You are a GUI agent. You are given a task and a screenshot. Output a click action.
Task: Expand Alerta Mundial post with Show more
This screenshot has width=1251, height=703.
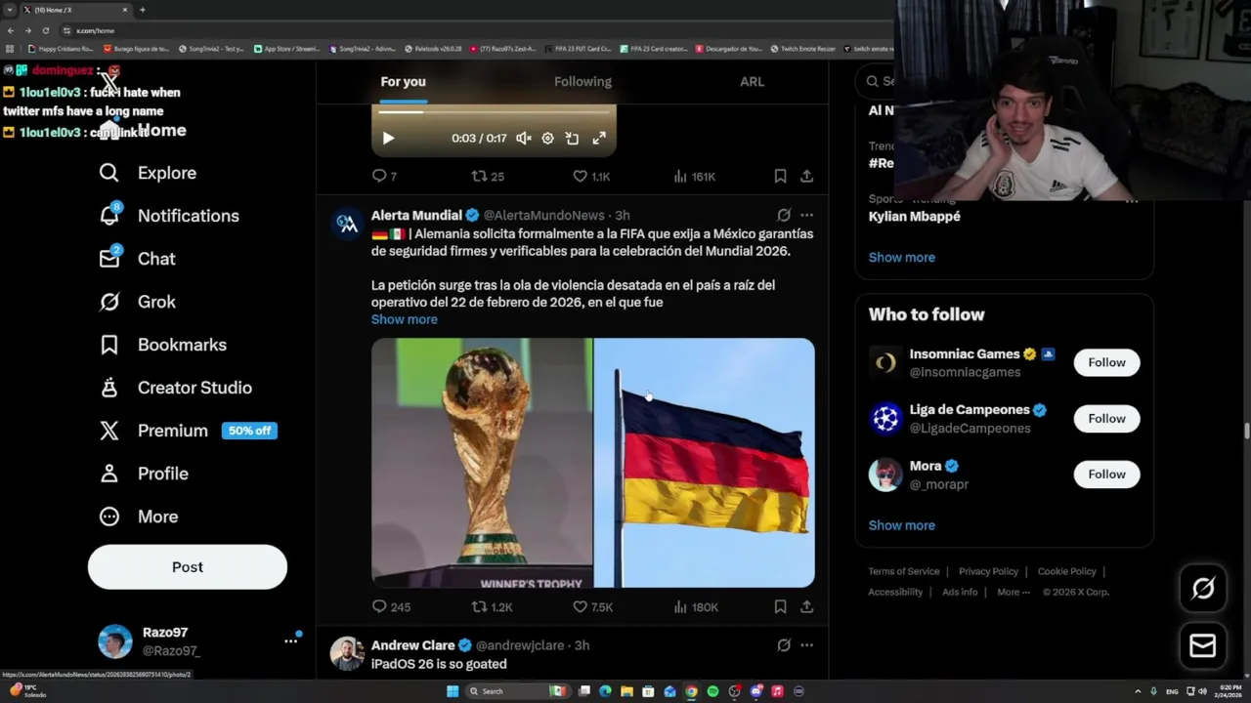coord(405,319)
